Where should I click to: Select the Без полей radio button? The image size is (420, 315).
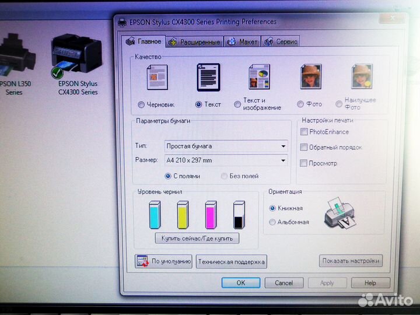coord(224,176)
